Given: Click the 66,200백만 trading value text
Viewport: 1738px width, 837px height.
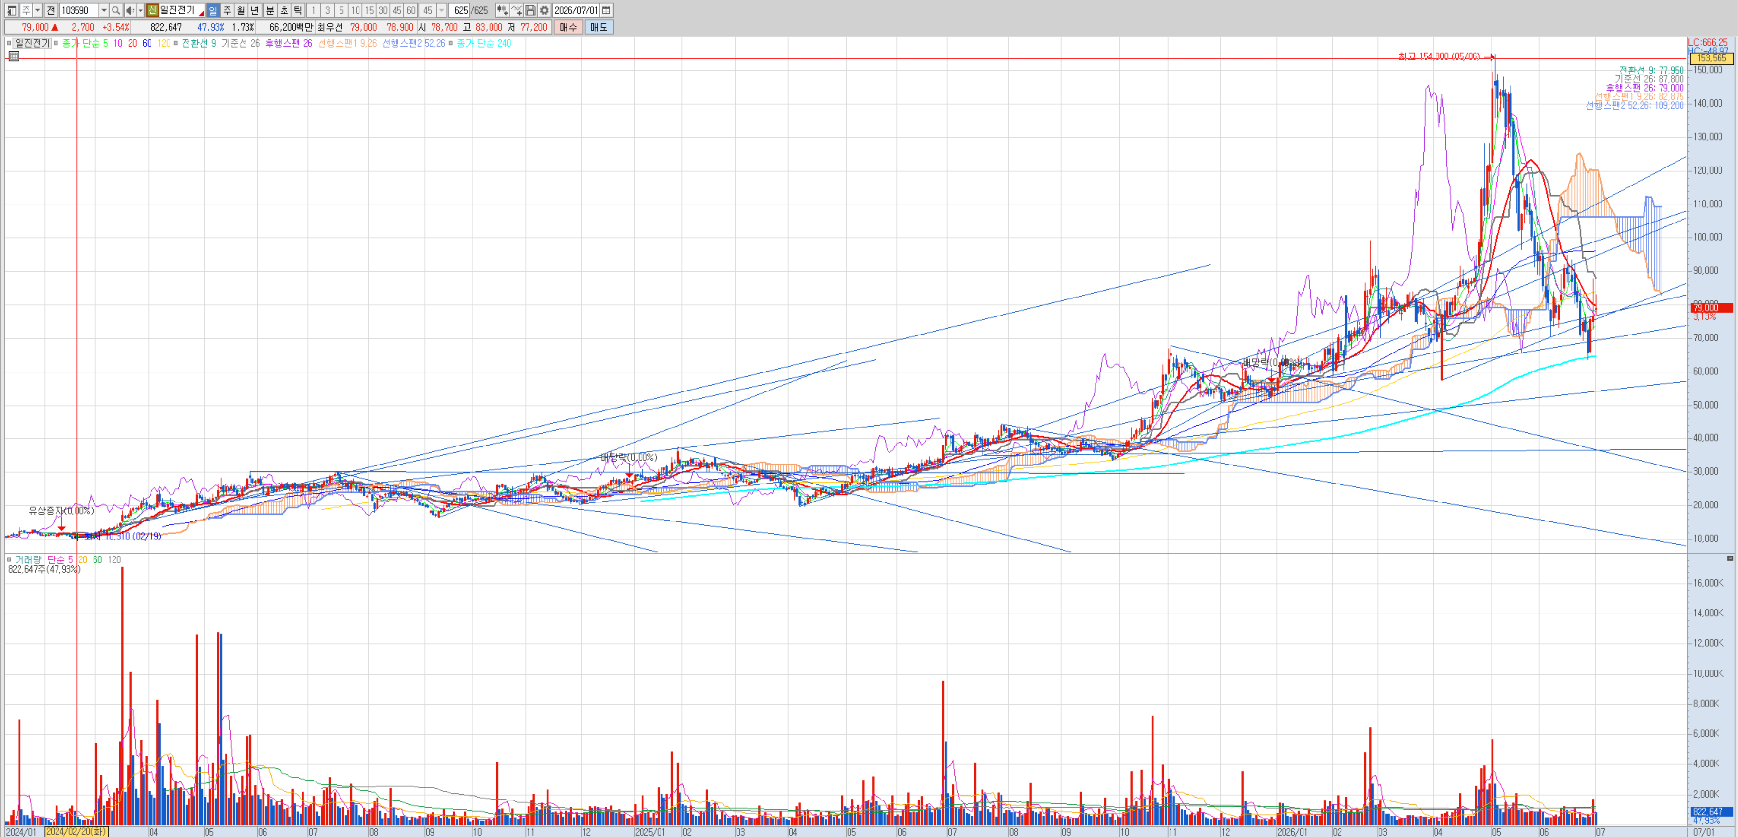Looking at the screenshot, I should 291,27.
